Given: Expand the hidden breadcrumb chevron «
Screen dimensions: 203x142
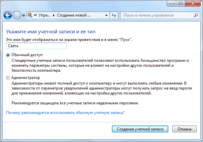Looking at the screenshot, I should click(x=35, y=15).
